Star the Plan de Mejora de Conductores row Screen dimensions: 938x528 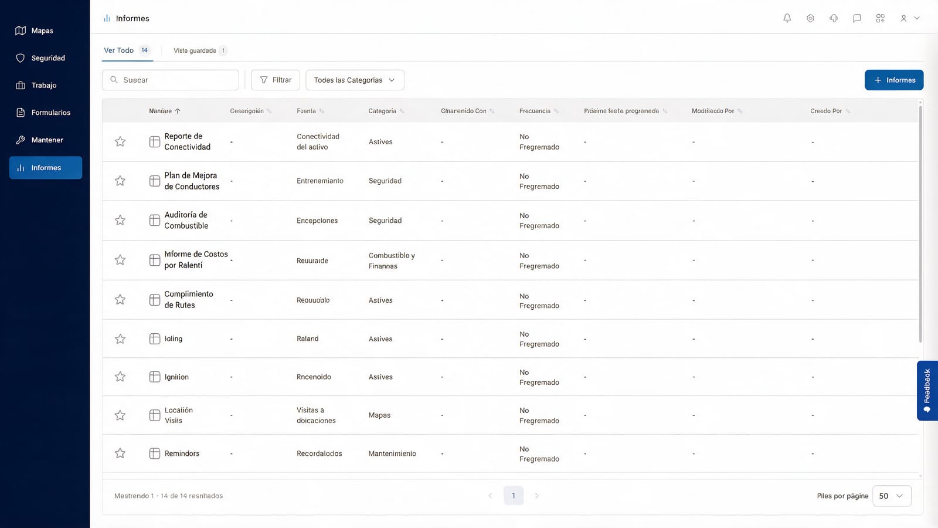(x=120, y=181)
